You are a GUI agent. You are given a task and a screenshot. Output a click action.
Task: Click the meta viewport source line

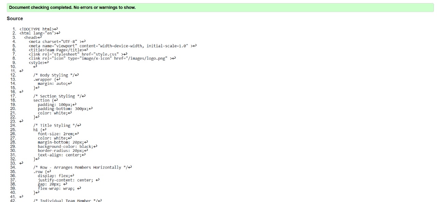[111, 46]
